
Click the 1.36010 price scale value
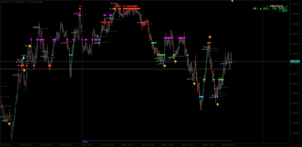[295, 4]
